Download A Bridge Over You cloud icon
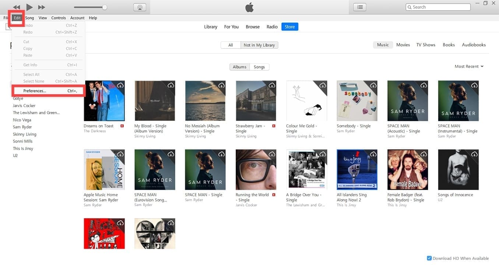499x265 pixels. pos(322,154)
